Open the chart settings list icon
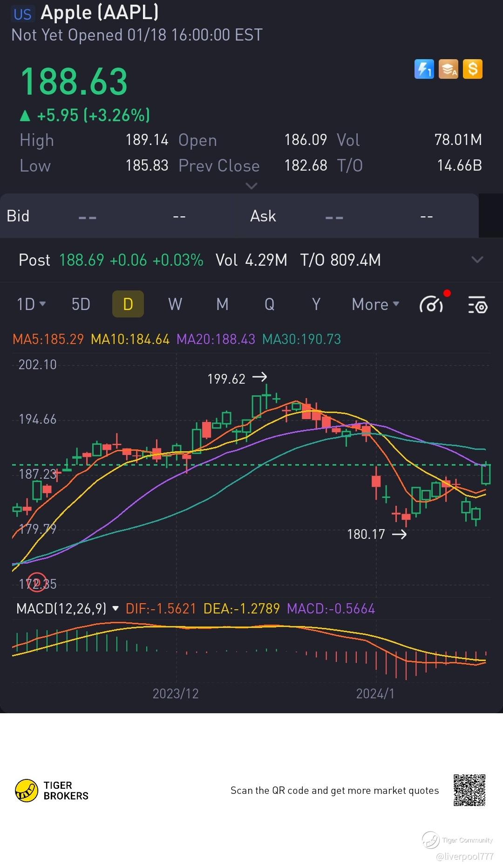The height and width of the screenshot is (868, 503). pyautogui.click(x=477, y=304)
